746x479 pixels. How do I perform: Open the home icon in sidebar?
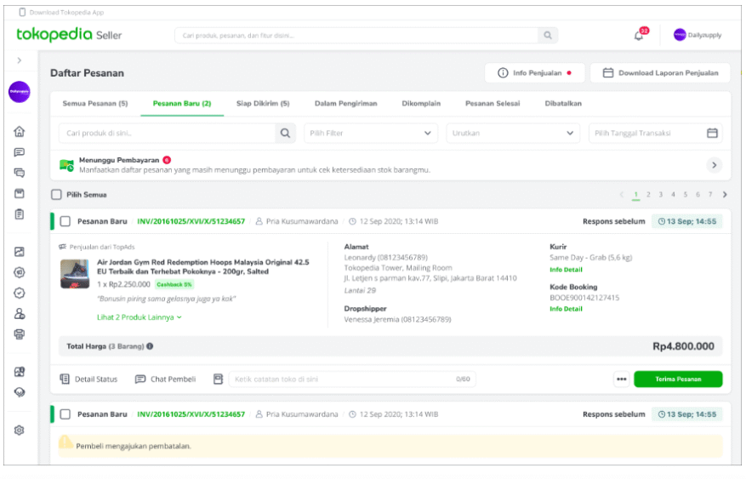19,132
